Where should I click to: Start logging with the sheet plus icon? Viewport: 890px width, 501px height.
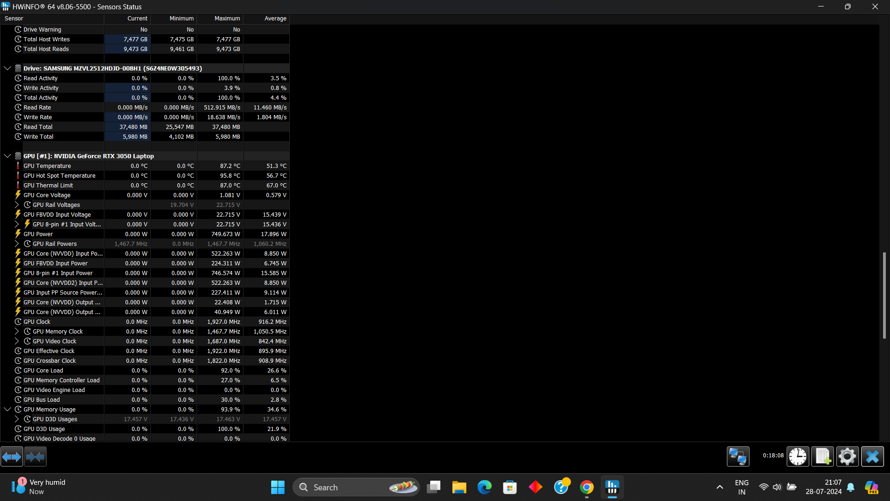click(823, 456)
